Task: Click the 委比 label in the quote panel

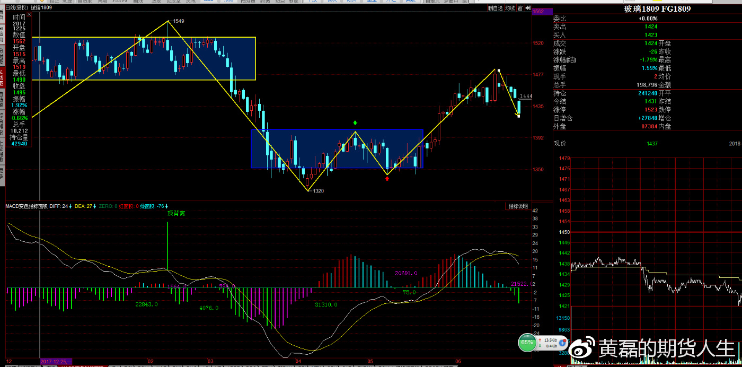Action: (x=560, y=19)
